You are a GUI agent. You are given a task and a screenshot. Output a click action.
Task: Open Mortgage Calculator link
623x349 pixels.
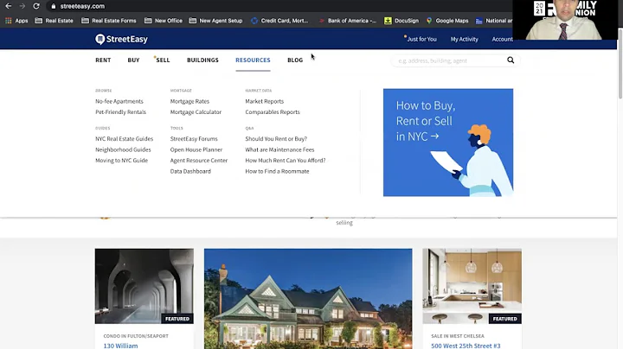tap(196, 111)
